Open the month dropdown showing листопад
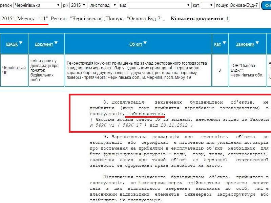The width and height of the screenshot is (271, 203). (x=103, y=5)
